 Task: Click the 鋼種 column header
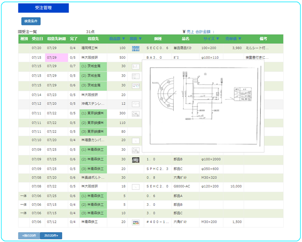pyautogui.click(x=158, y=39)
